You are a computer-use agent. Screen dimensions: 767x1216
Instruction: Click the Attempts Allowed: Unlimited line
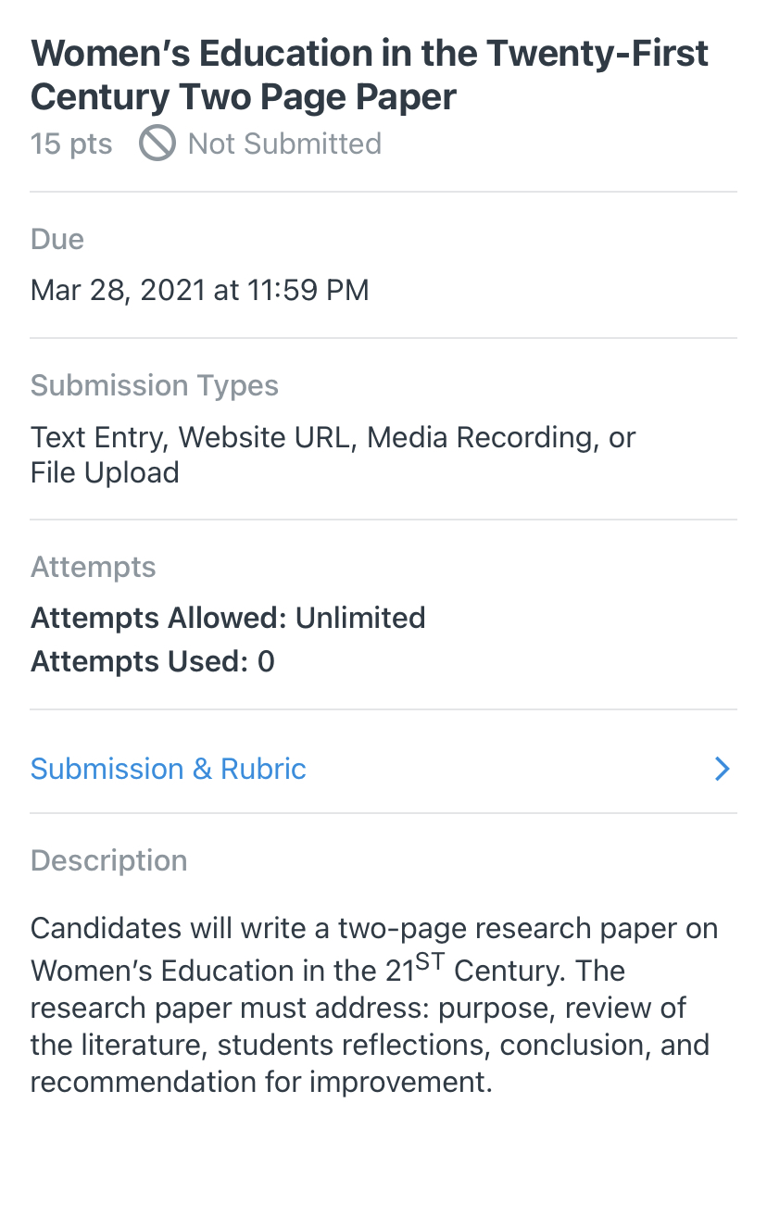[228, 618]
